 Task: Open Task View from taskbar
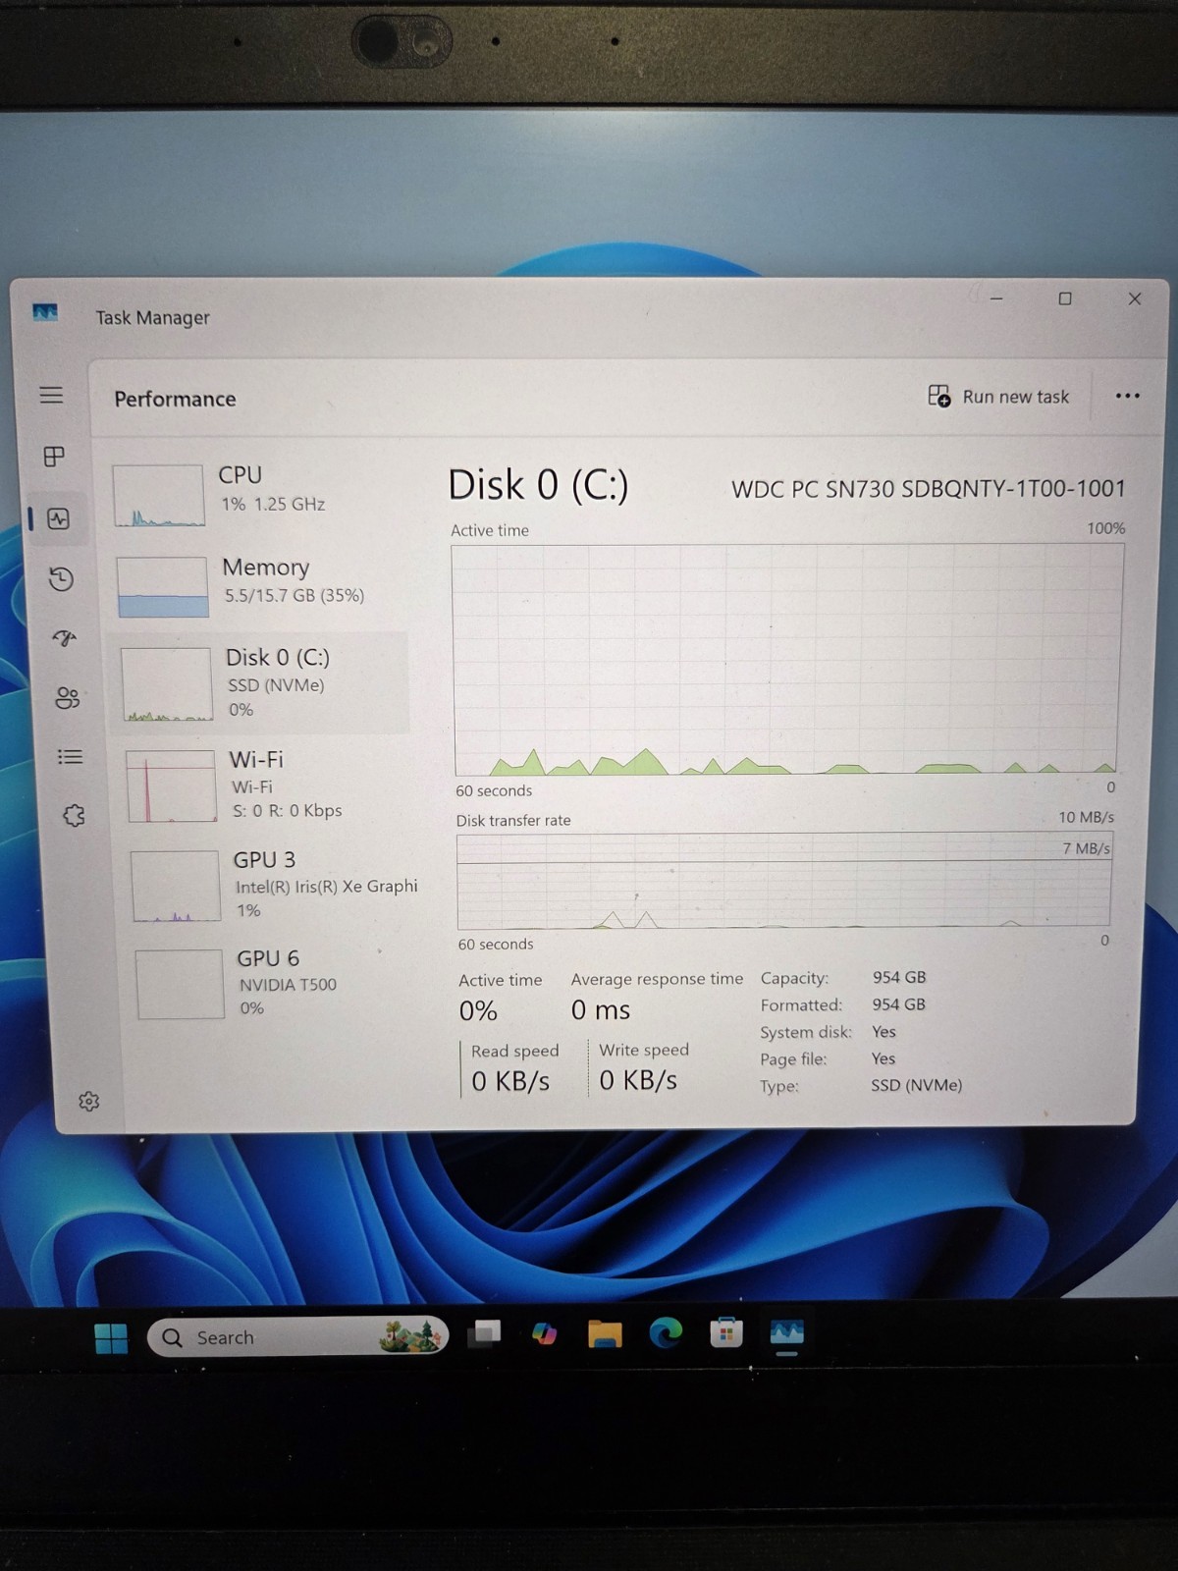[x=484, y=1333]
